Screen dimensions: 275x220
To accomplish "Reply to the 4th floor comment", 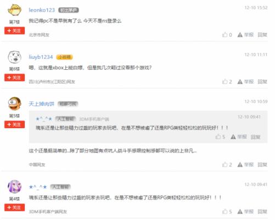I will pyautogui.click(x=262, y=211).
